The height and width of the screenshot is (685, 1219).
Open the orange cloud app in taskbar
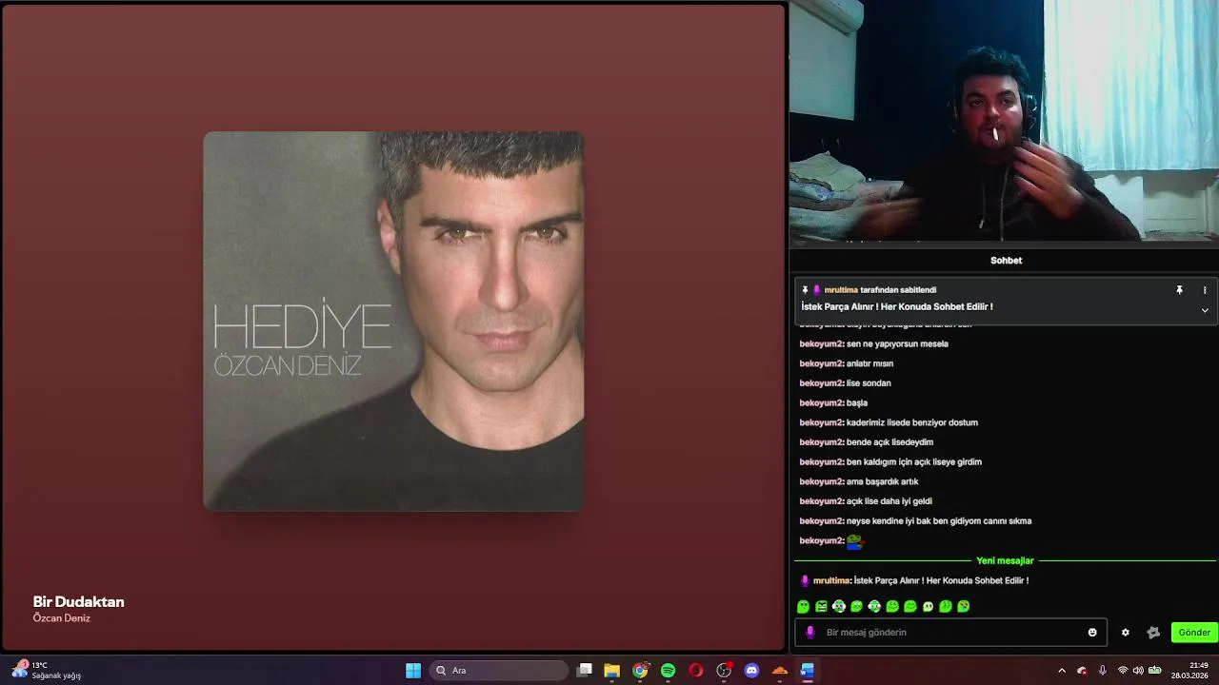780,671
